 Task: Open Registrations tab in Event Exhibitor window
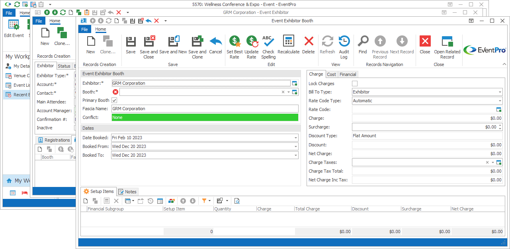(x=53, y=140)
